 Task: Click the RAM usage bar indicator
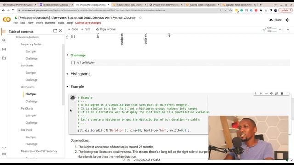click(x=274, y=28)
